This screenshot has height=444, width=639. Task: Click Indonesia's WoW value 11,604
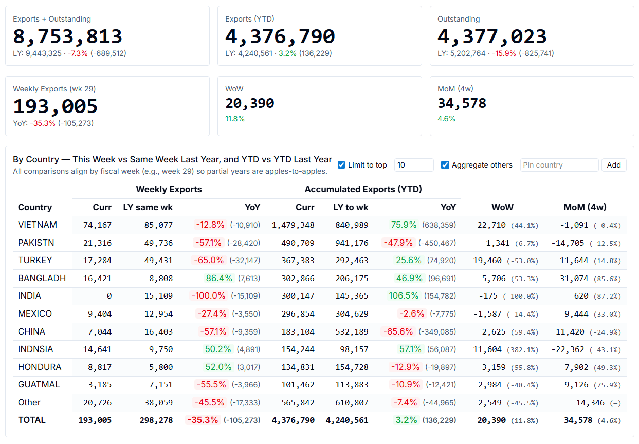point(487,349)
